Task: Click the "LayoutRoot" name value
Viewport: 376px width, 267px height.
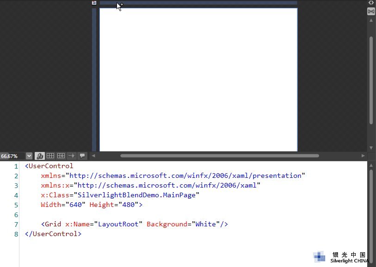Action: coord(118,224)
